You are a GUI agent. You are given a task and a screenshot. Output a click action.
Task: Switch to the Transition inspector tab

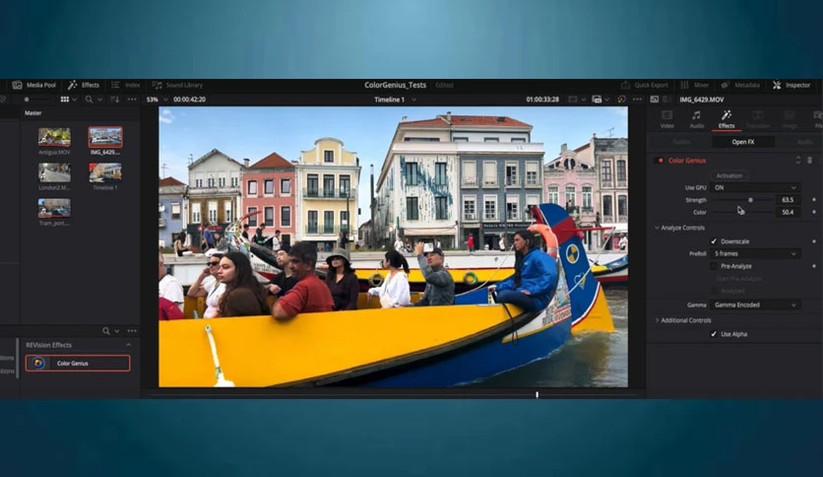757,119
